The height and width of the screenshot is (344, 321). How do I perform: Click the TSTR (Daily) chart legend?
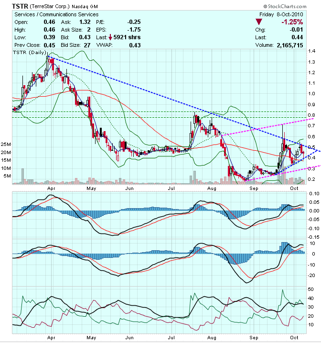pos(30,53)
